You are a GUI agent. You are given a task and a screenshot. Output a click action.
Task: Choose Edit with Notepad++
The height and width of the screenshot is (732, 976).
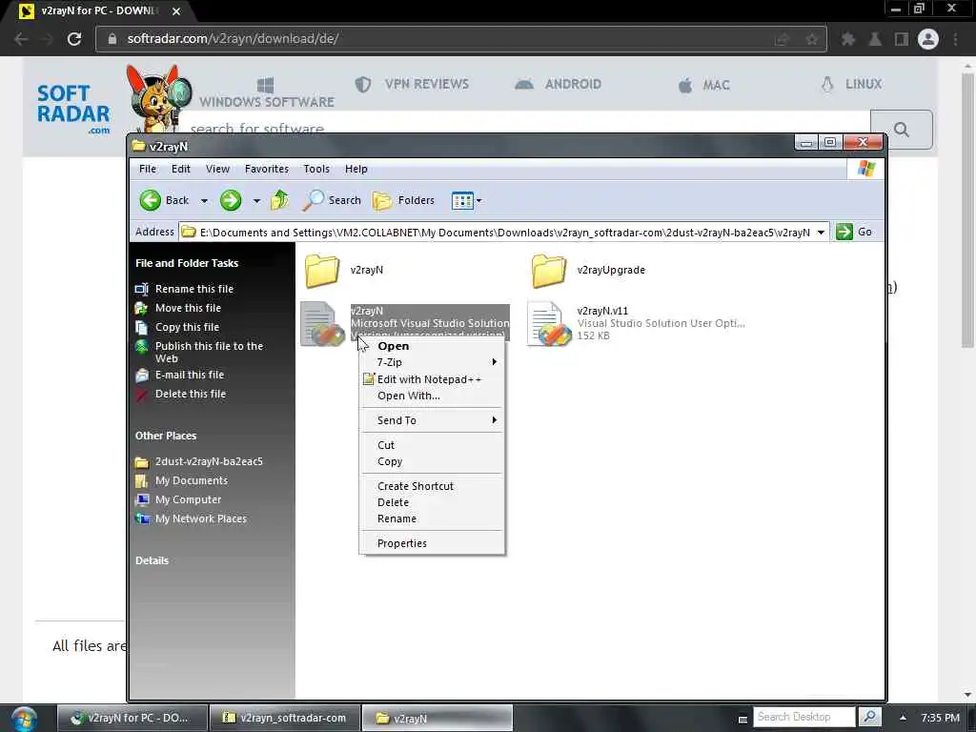pyautogui.click(x=432, y=379)
